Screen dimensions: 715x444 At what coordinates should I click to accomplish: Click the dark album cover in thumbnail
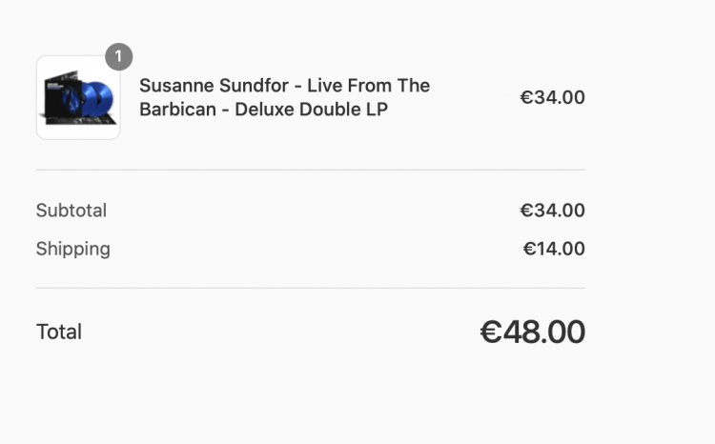(x=59, y=93)
